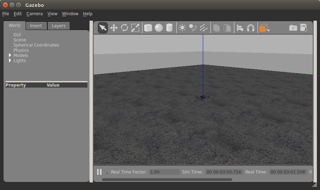
Task: Add a directional light
Action: tap(204, 28)
